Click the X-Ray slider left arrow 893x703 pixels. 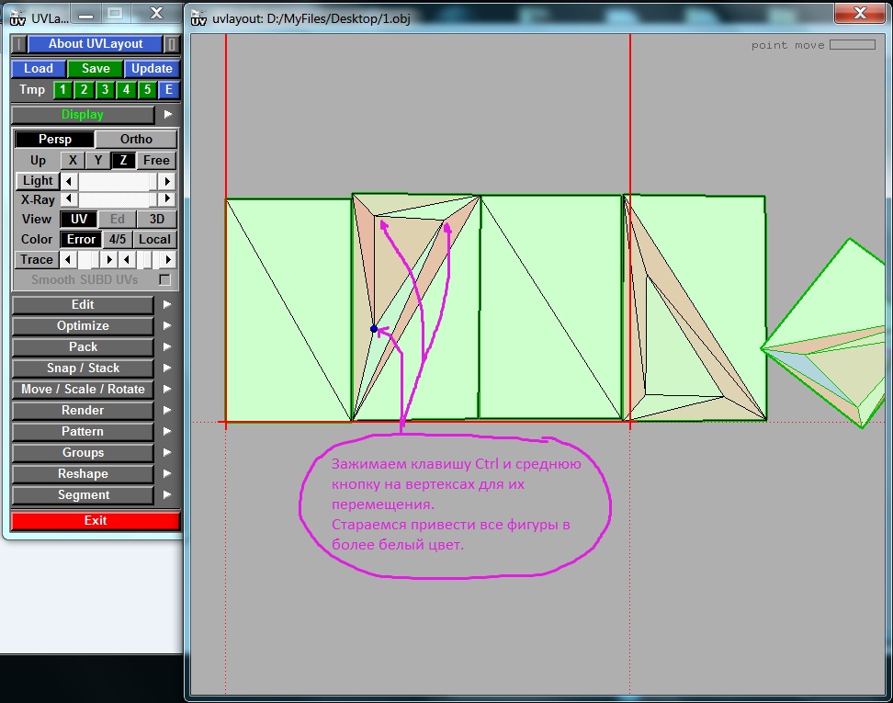(69, 199)
